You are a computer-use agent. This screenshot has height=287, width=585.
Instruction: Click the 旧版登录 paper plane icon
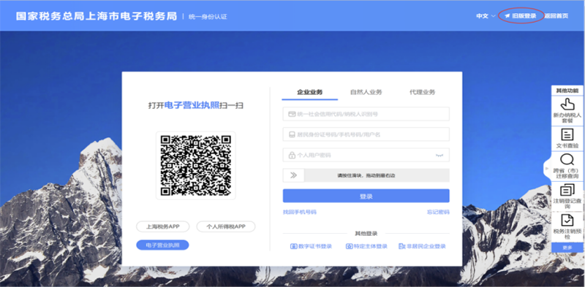tap(507, 16)
